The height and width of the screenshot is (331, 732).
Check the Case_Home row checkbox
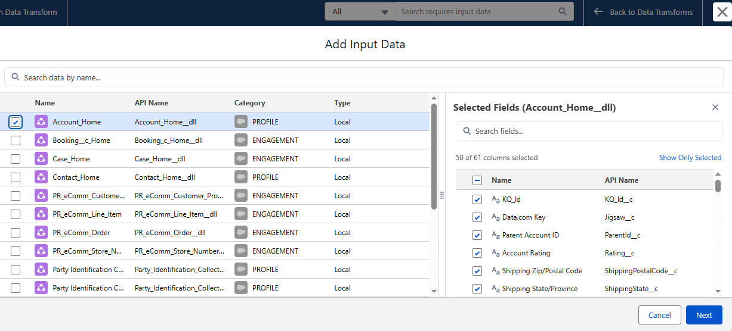pyautogui.click(x=16, y=159)
